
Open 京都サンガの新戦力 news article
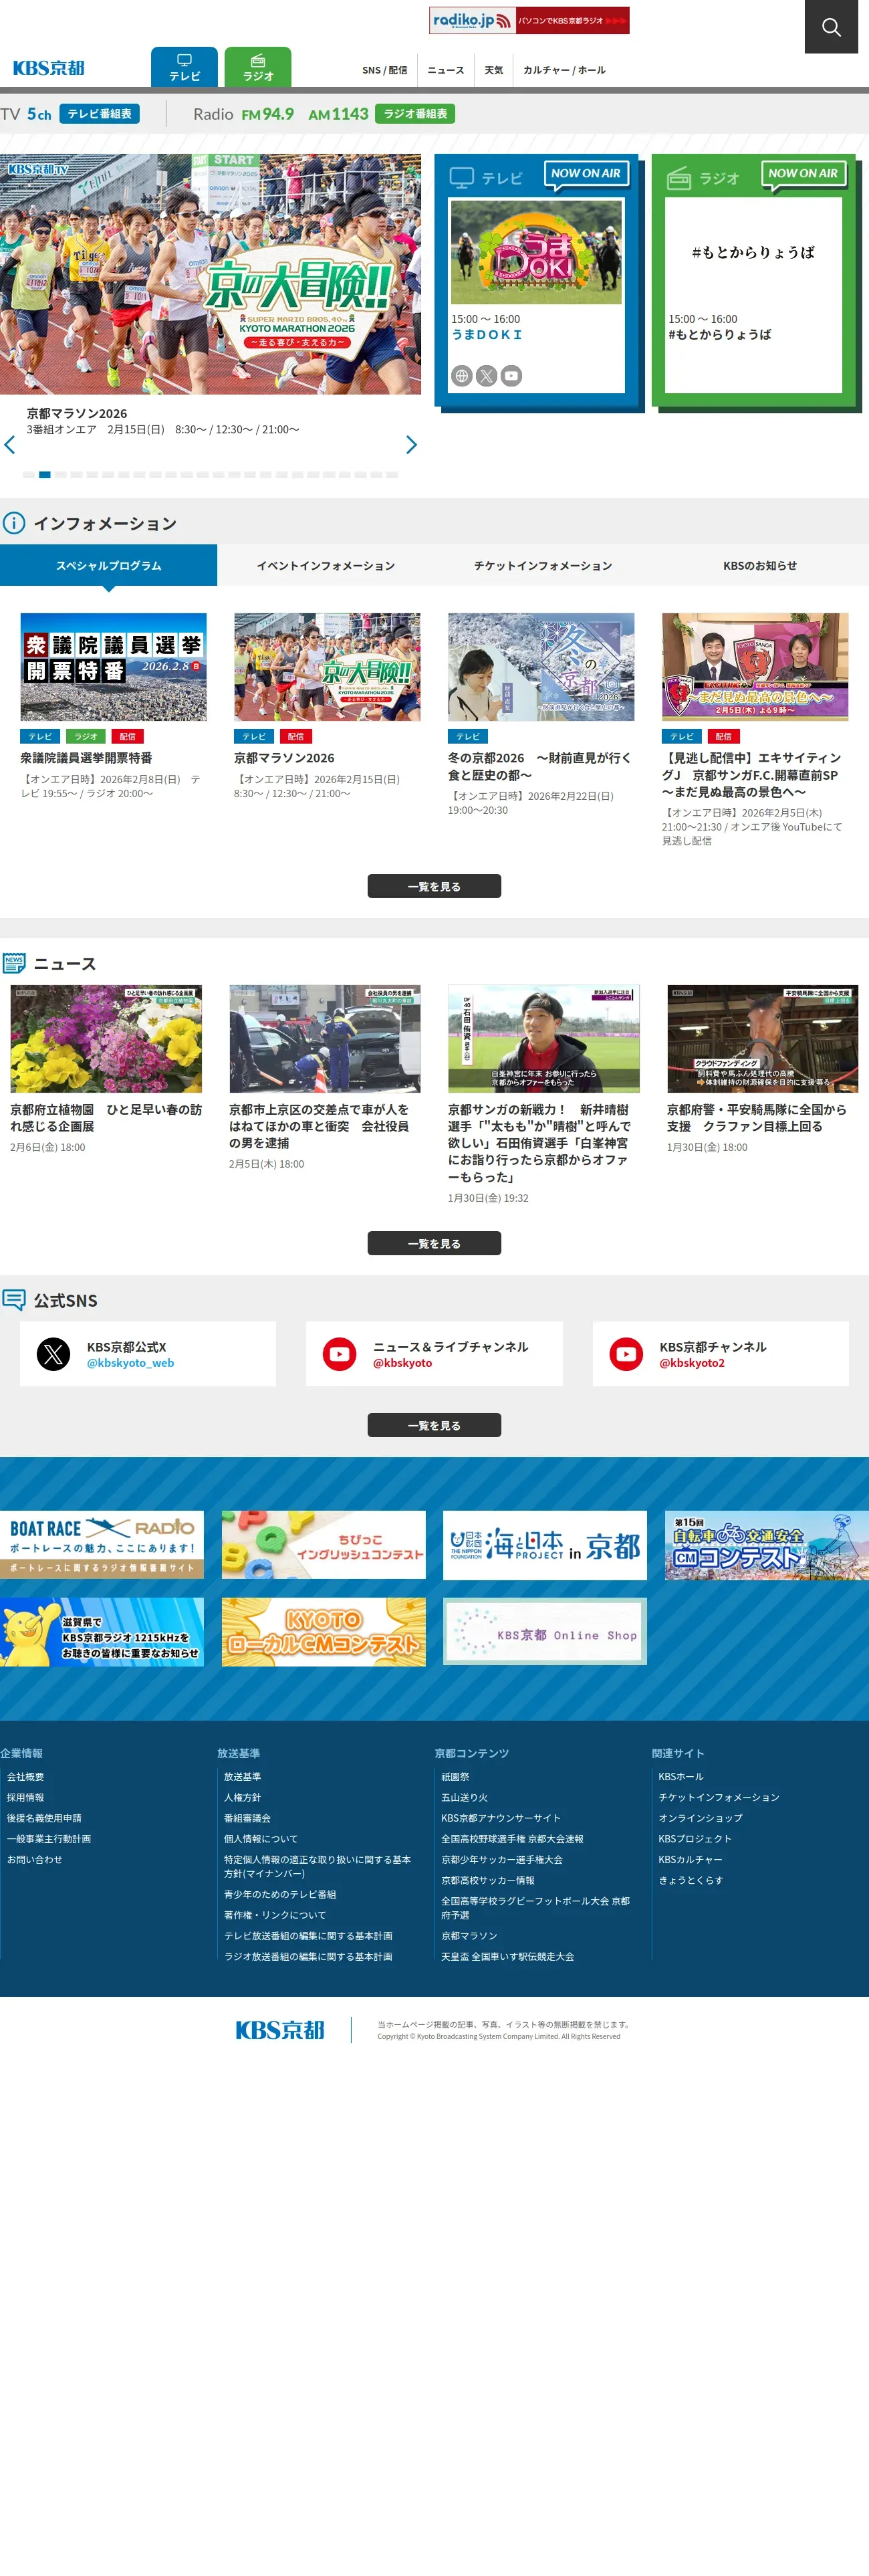pos(543,1094)
